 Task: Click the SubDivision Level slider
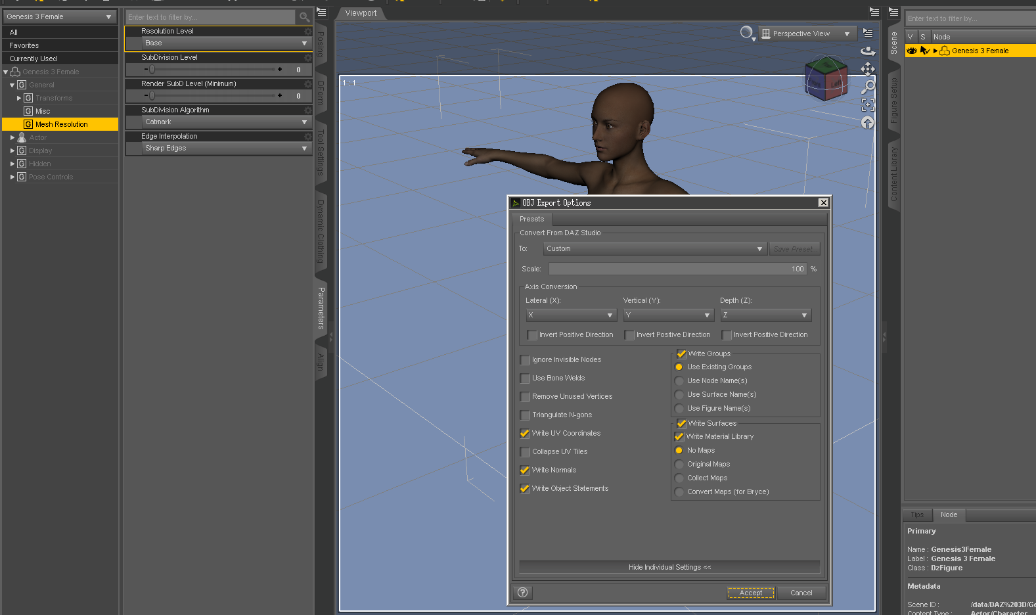pos(214,69)
